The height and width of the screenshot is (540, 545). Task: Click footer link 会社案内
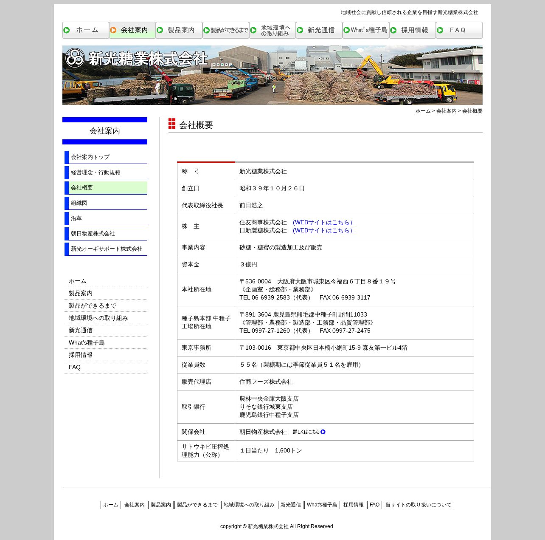click(x=135, y=505)
